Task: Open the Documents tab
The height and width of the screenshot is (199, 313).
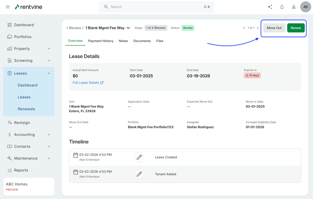Action: [142, 41]
